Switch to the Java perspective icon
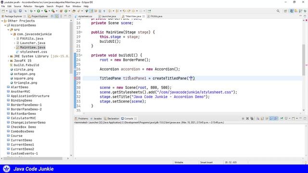Screen dimensions: 308x173 point(292,11)
